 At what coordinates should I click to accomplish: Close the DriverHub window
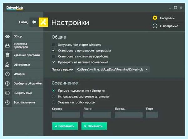181,8
